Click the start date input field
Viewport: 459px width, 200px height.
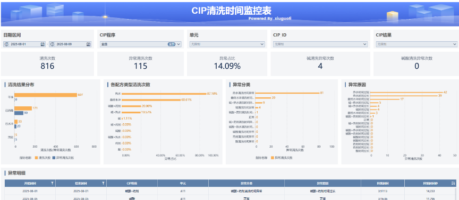(24, 44)
